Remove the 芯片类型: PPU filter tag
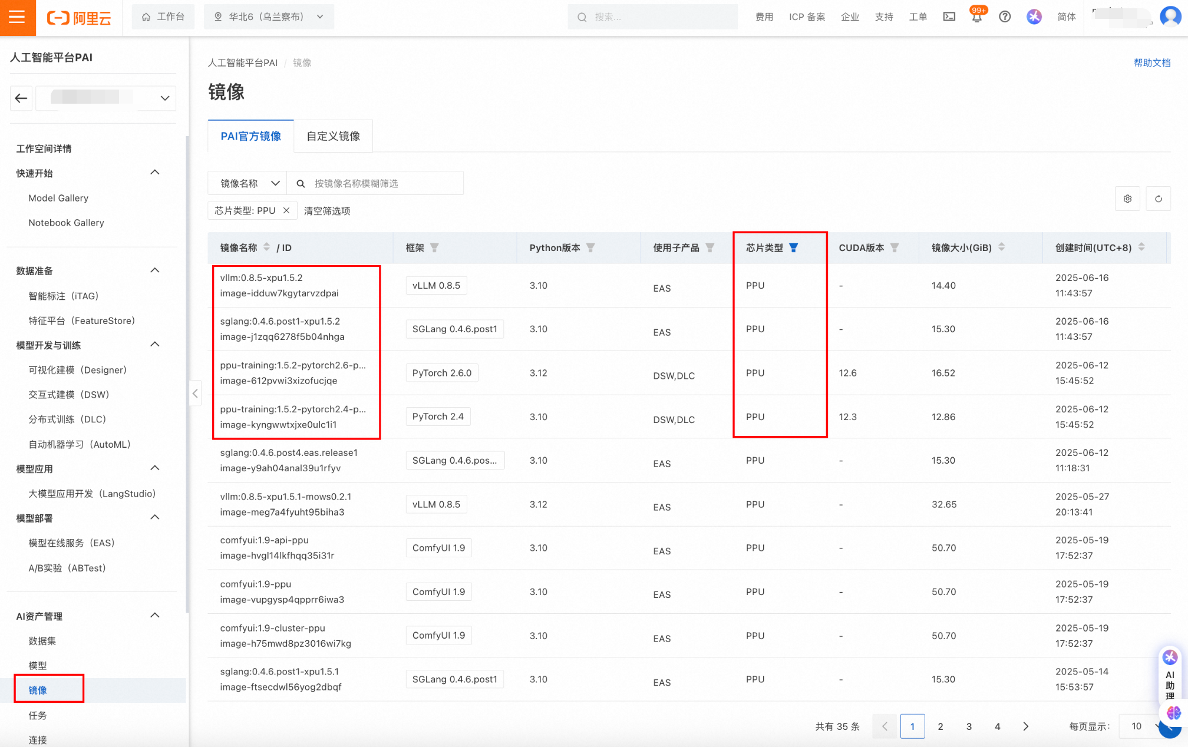The width and height of the screenshot is (1188, 747). [286, 210]
